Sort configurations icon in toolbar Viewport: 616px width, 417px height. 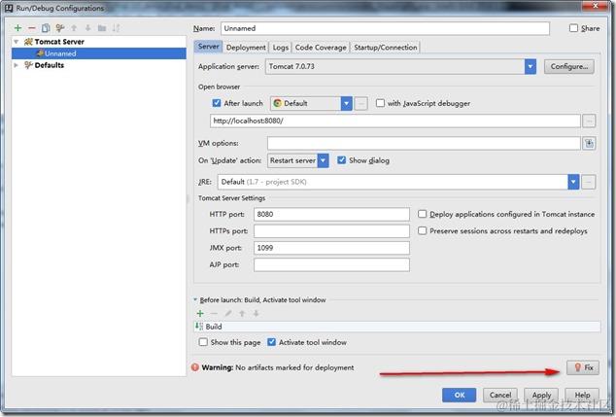[x=116, y=28]
